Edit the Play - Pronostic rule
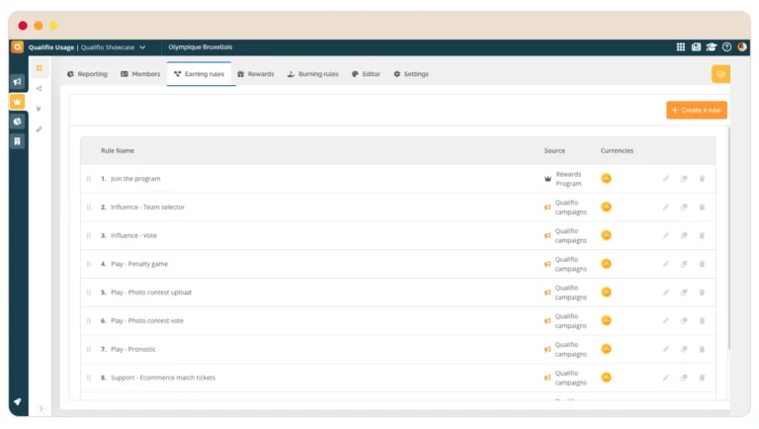This screenshot has height=429, width=759. coord(666,350)
